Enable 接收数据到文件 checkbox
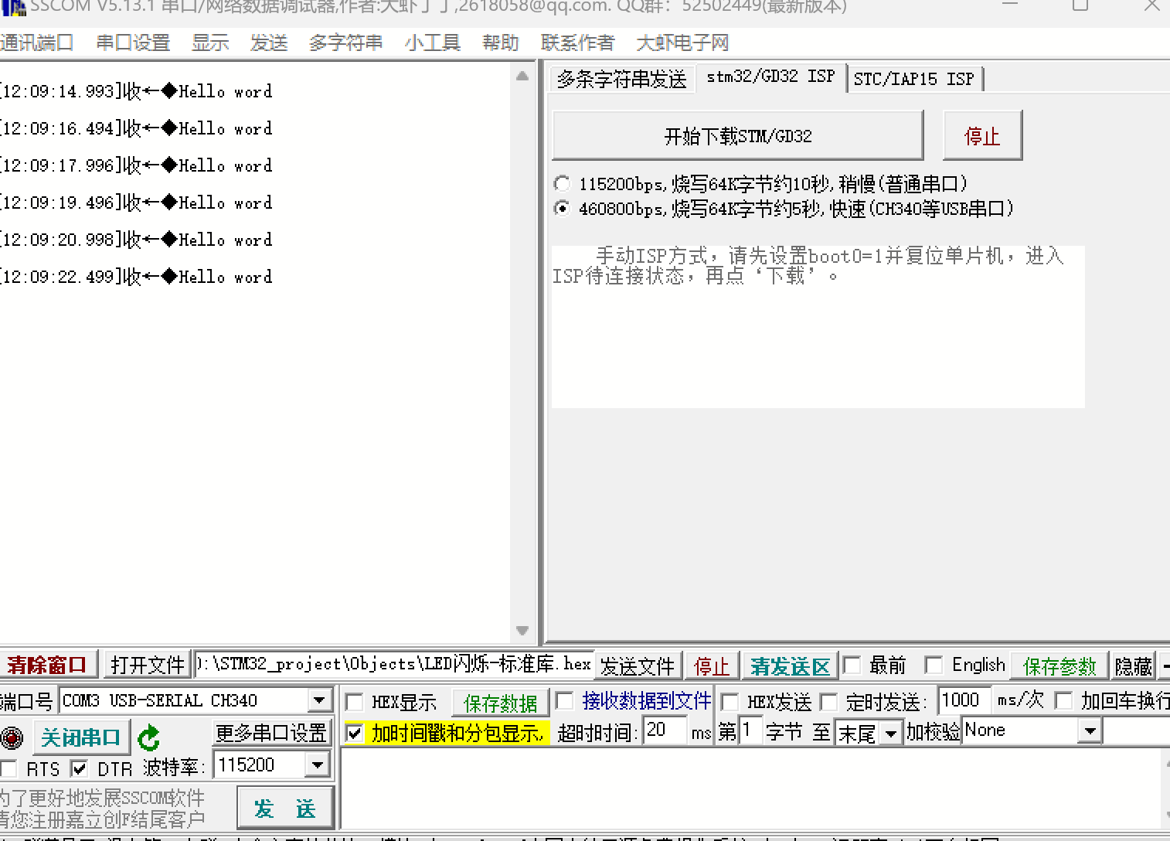 pyautogui.click(x=565, y=701)
